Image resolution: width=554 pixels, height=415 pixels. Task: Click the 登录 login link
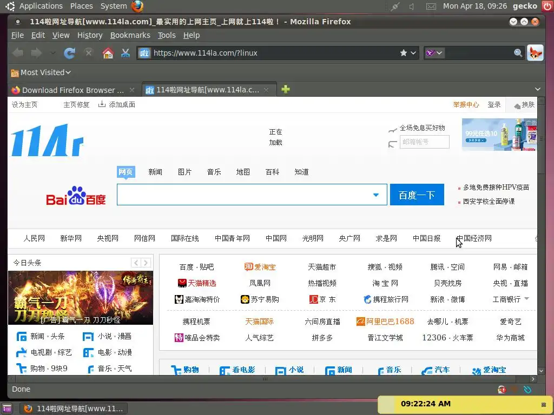494,104
